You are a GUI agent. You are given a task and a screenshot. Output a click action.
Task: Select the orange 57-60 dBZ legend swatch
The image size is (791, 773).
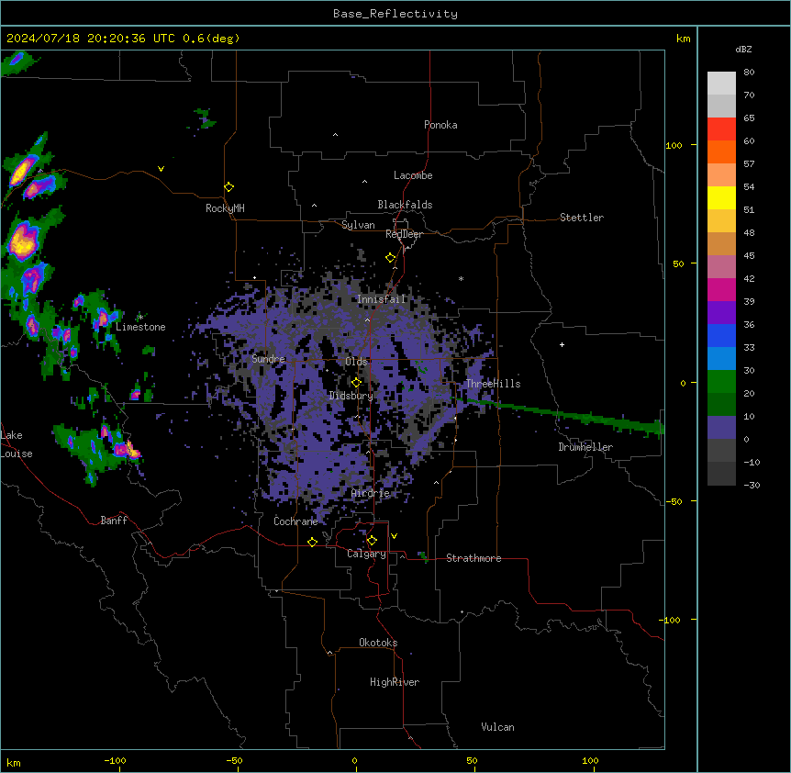(x=721, y=151)
